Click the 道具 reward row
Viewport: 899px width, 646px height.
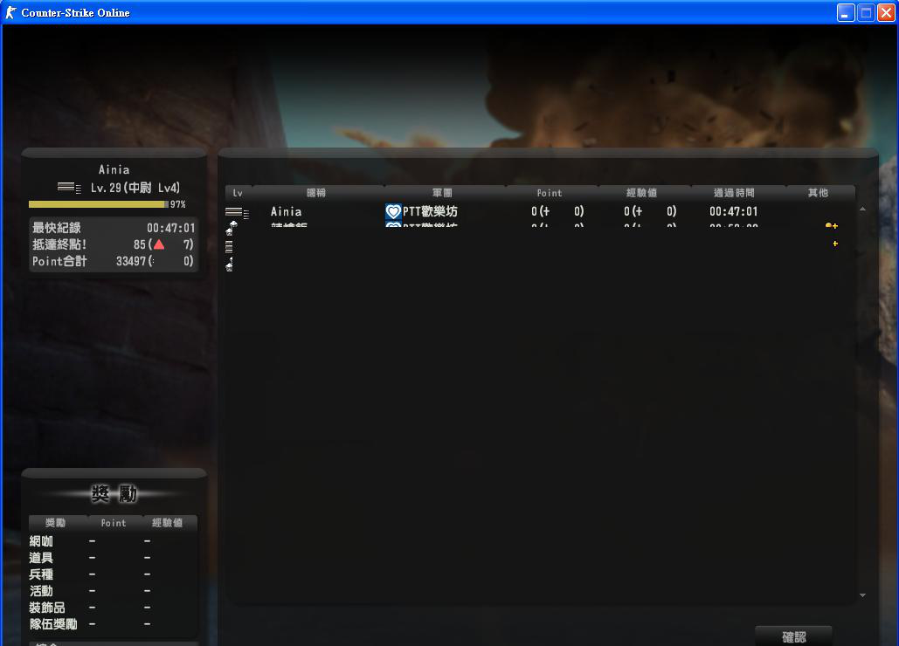(113, 558)
